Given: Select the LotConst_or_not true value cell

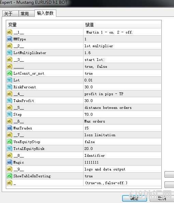Looking at the screenshot, I should tap(122, 73).
